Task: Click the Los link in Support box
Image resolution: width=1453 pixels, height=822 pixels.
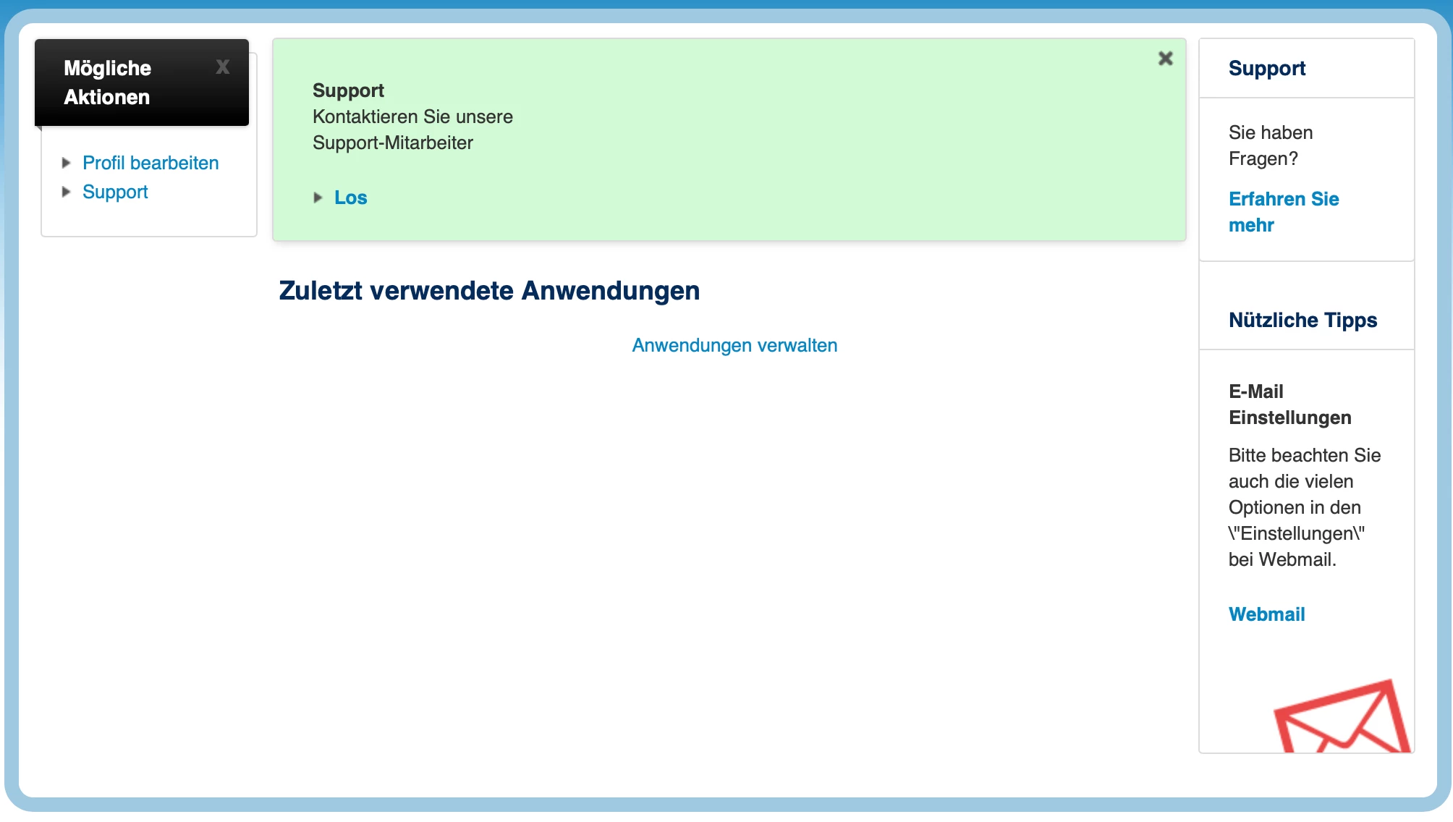Action: [350, 198]
